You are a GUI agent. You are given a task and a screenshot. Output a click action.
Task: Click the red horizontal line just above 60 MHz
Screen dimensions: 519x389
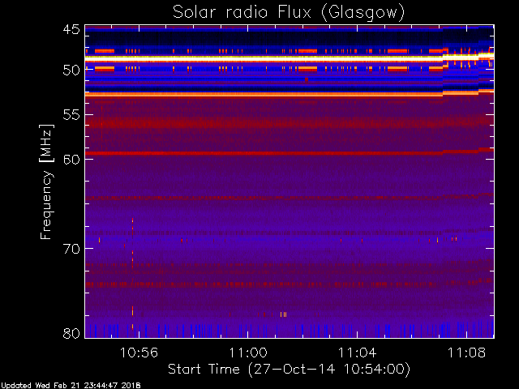264,153
